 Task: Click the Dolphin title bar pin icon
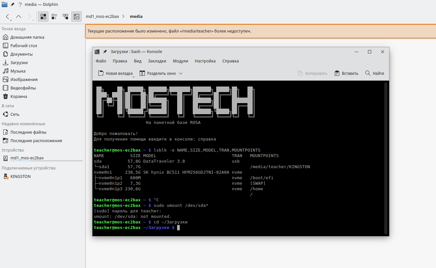(x=12, y=5)
